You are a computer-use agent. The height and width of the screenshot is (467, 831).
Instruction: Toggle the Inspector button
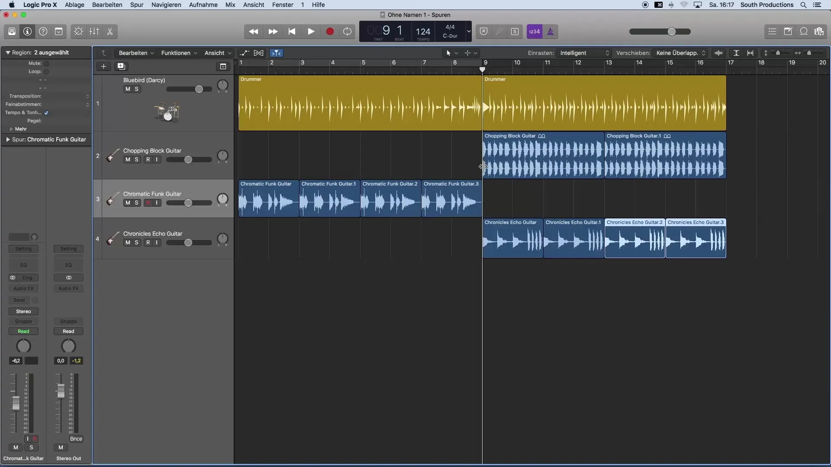coord(27,32)
